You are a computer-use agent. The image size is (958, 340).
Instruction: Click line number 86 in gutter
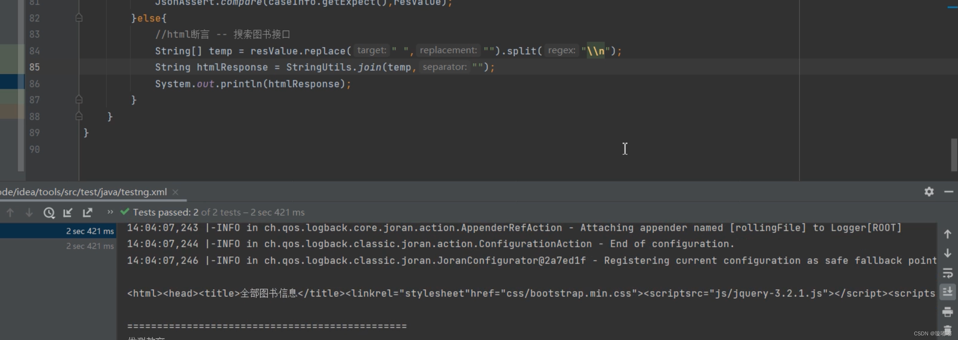(34, 84)
